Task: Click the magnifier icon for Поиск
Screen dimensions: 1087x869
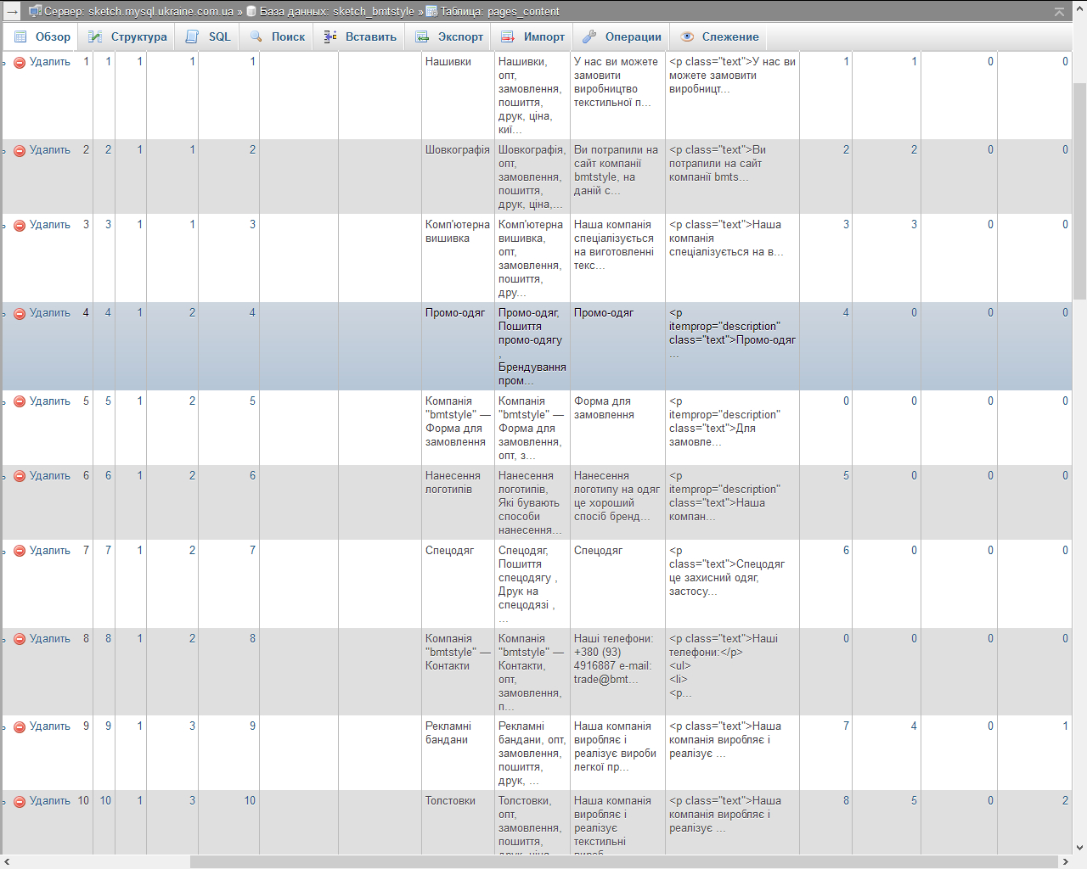Action: (256, 37)
